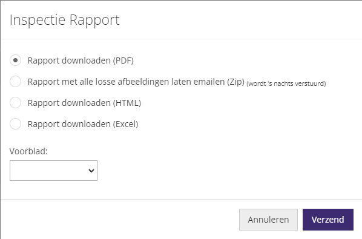
Task: Click the purple Verzend button
Action: pos(328,220)
